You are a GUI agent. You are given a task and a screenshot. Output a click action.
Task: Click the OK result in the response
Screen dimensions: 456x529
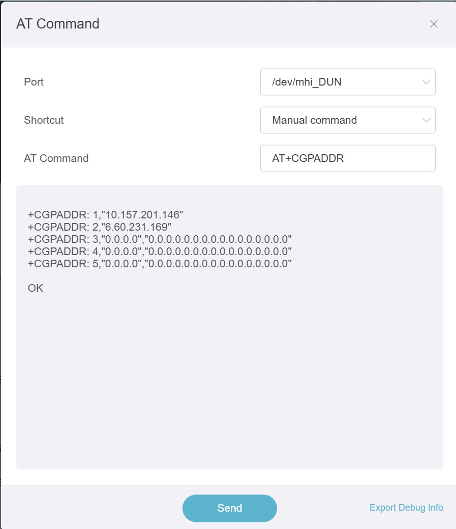pos(36,288)
